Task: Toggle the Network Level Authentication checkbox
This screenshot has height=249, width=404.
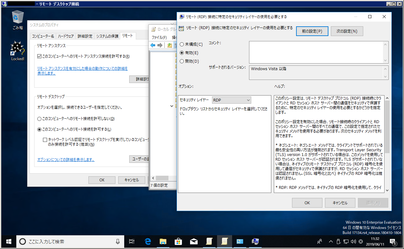Action: pyautogui.click(x=45, y=140)
